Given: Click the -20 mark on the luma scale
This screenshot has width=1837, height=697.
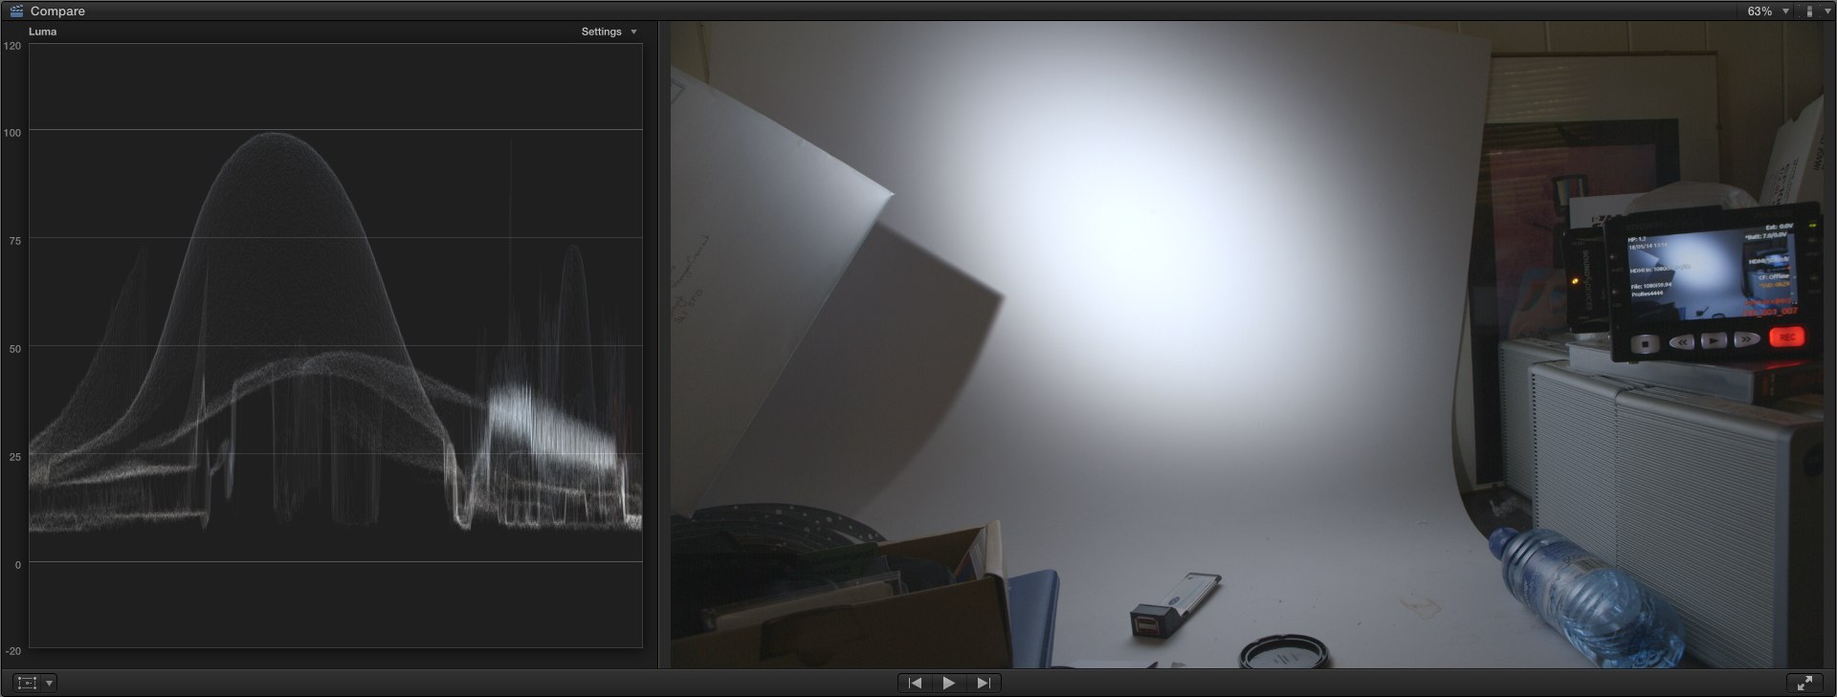Looking at the screenshot, I should tap(12, 651).
